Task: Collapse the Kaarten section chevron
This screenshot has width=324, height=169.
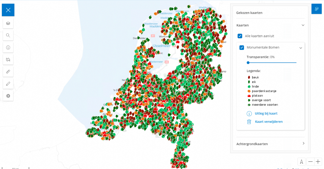Action: pyautogui.click(x=303, y=25)
